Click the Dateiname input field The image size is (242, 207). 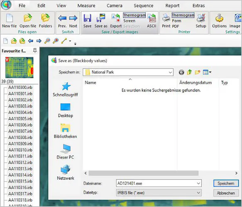click(x=159, y=183)
